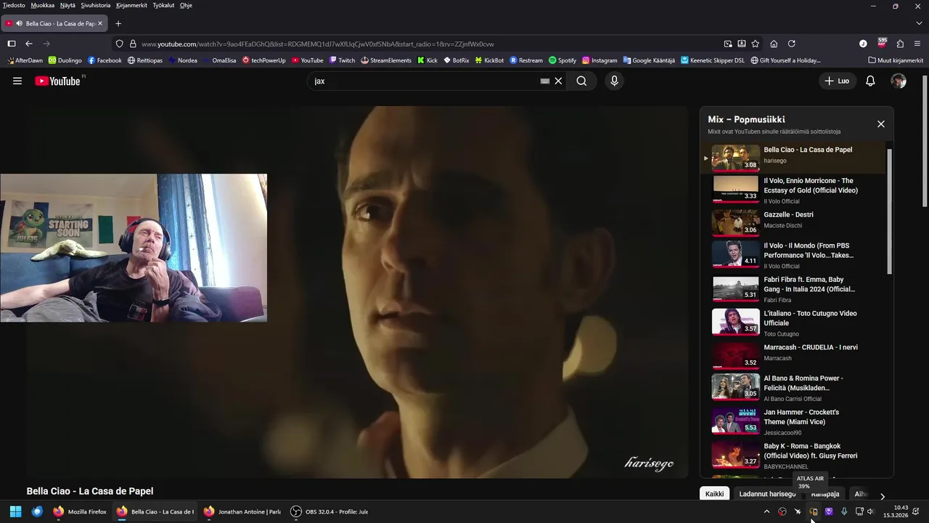This screenshot has width=929, height=523.
Task: Go back with the browser back arrow
Action: click(29, 44)
